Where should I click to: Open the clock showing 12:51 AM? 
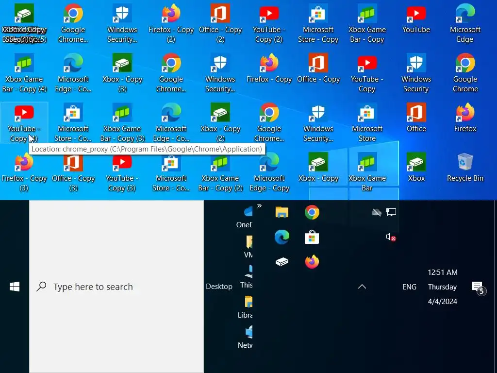(x=443, y=287)
